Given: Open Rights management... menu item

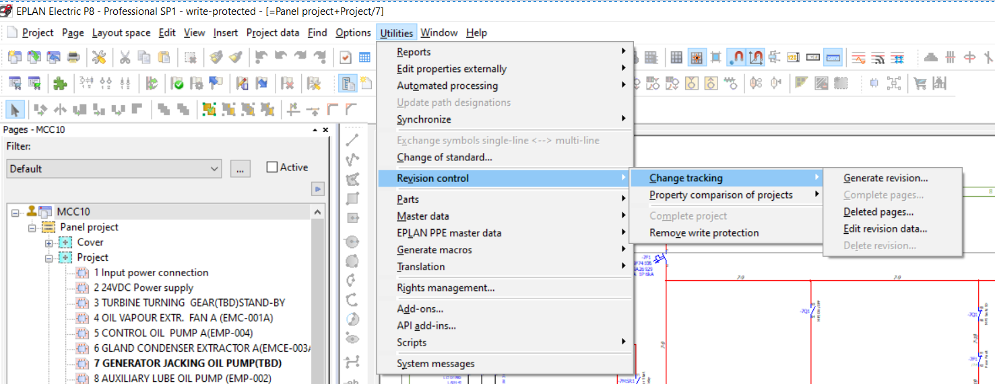Looking at the screenshot, I should 505,288.
